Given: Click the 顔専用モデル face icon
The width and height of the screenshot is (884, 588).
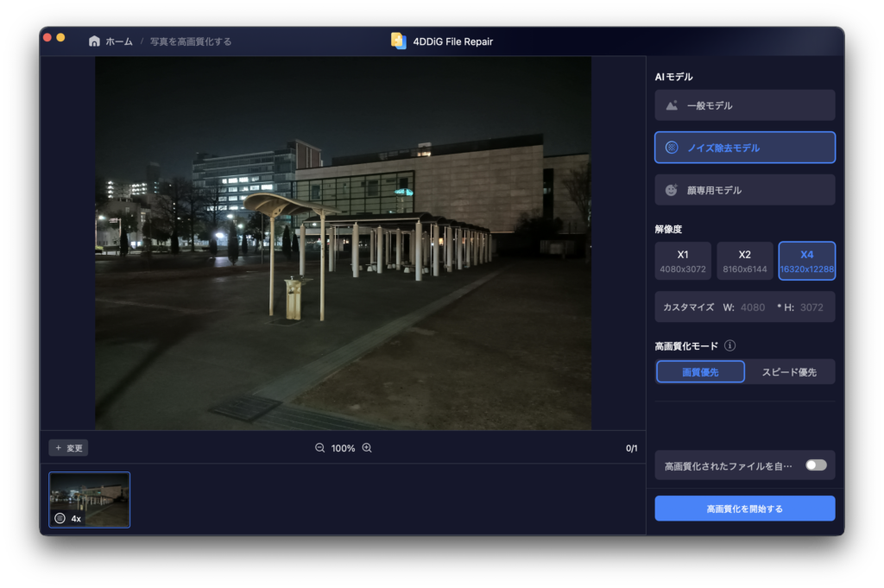Looking at the screenshot, I should pyautogui.click(x=672, y=190).
